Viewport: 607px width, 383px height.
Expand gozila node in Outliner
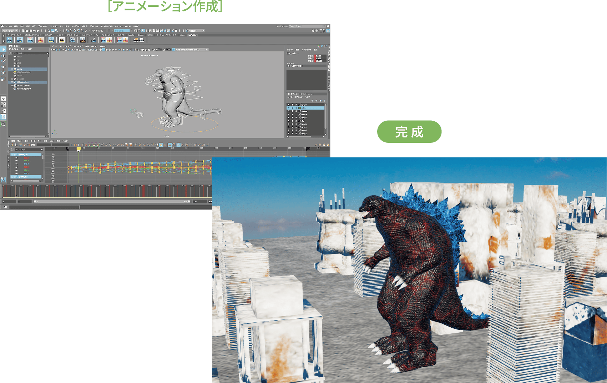pyautogui.click(x=12, y=69)
